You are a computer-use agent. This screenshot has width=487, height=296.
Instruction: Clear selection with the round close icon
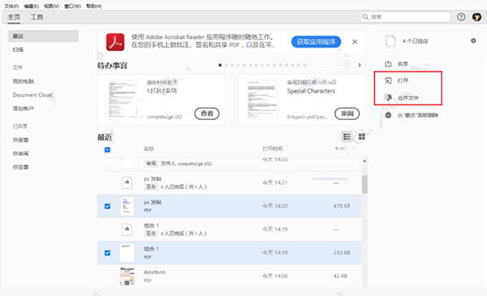click(473, 41)
